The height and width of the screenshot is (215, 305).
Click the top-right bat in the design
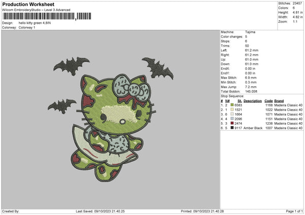tap(158, 68)
